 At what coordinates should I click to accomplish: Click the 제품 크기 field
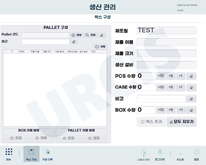(167, 53)
